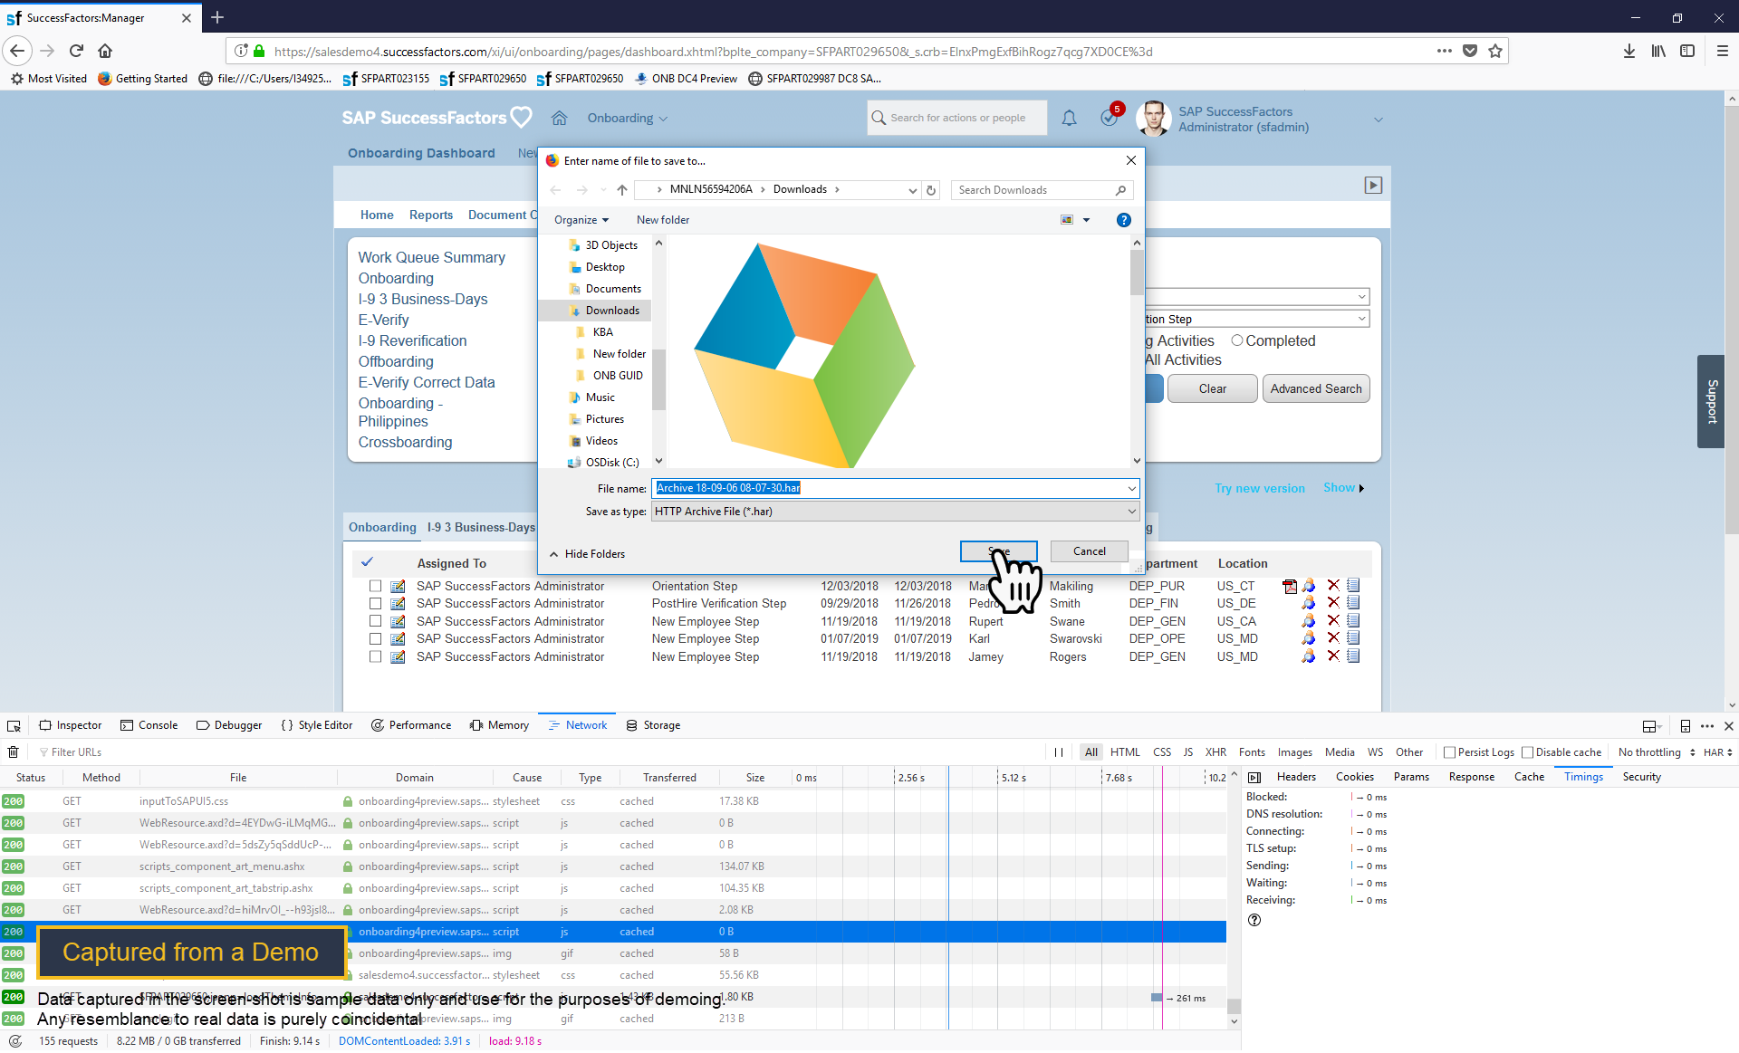Open SuccessFactors notifications bell

[1069, 118]
